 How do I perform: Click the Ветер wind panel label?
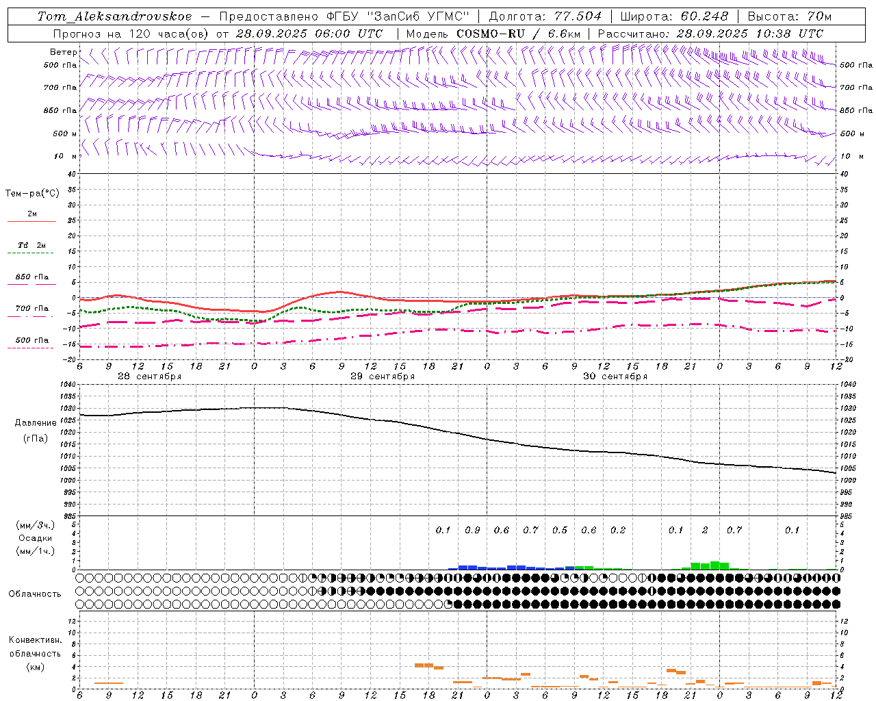tap(64, 52)
